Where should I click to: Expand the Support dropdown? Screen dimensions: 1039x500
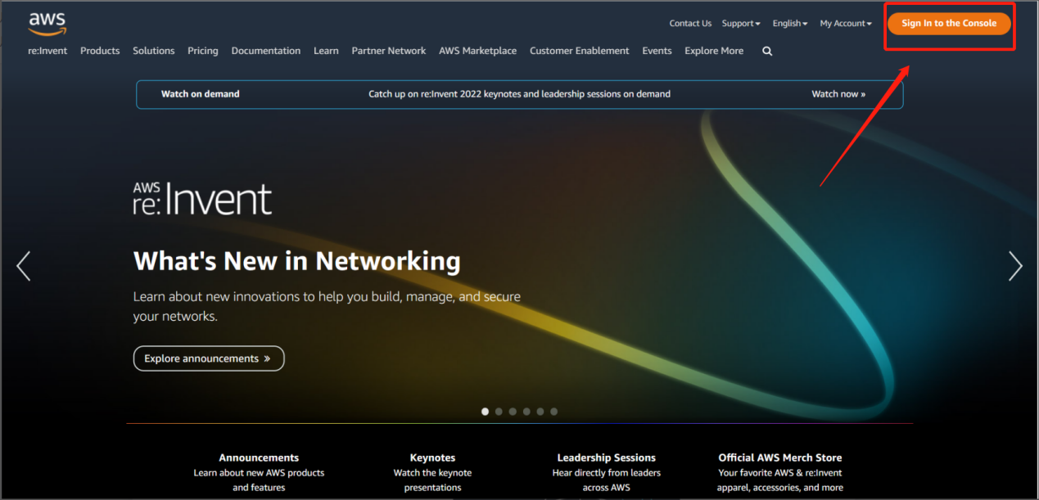[740, 24]
